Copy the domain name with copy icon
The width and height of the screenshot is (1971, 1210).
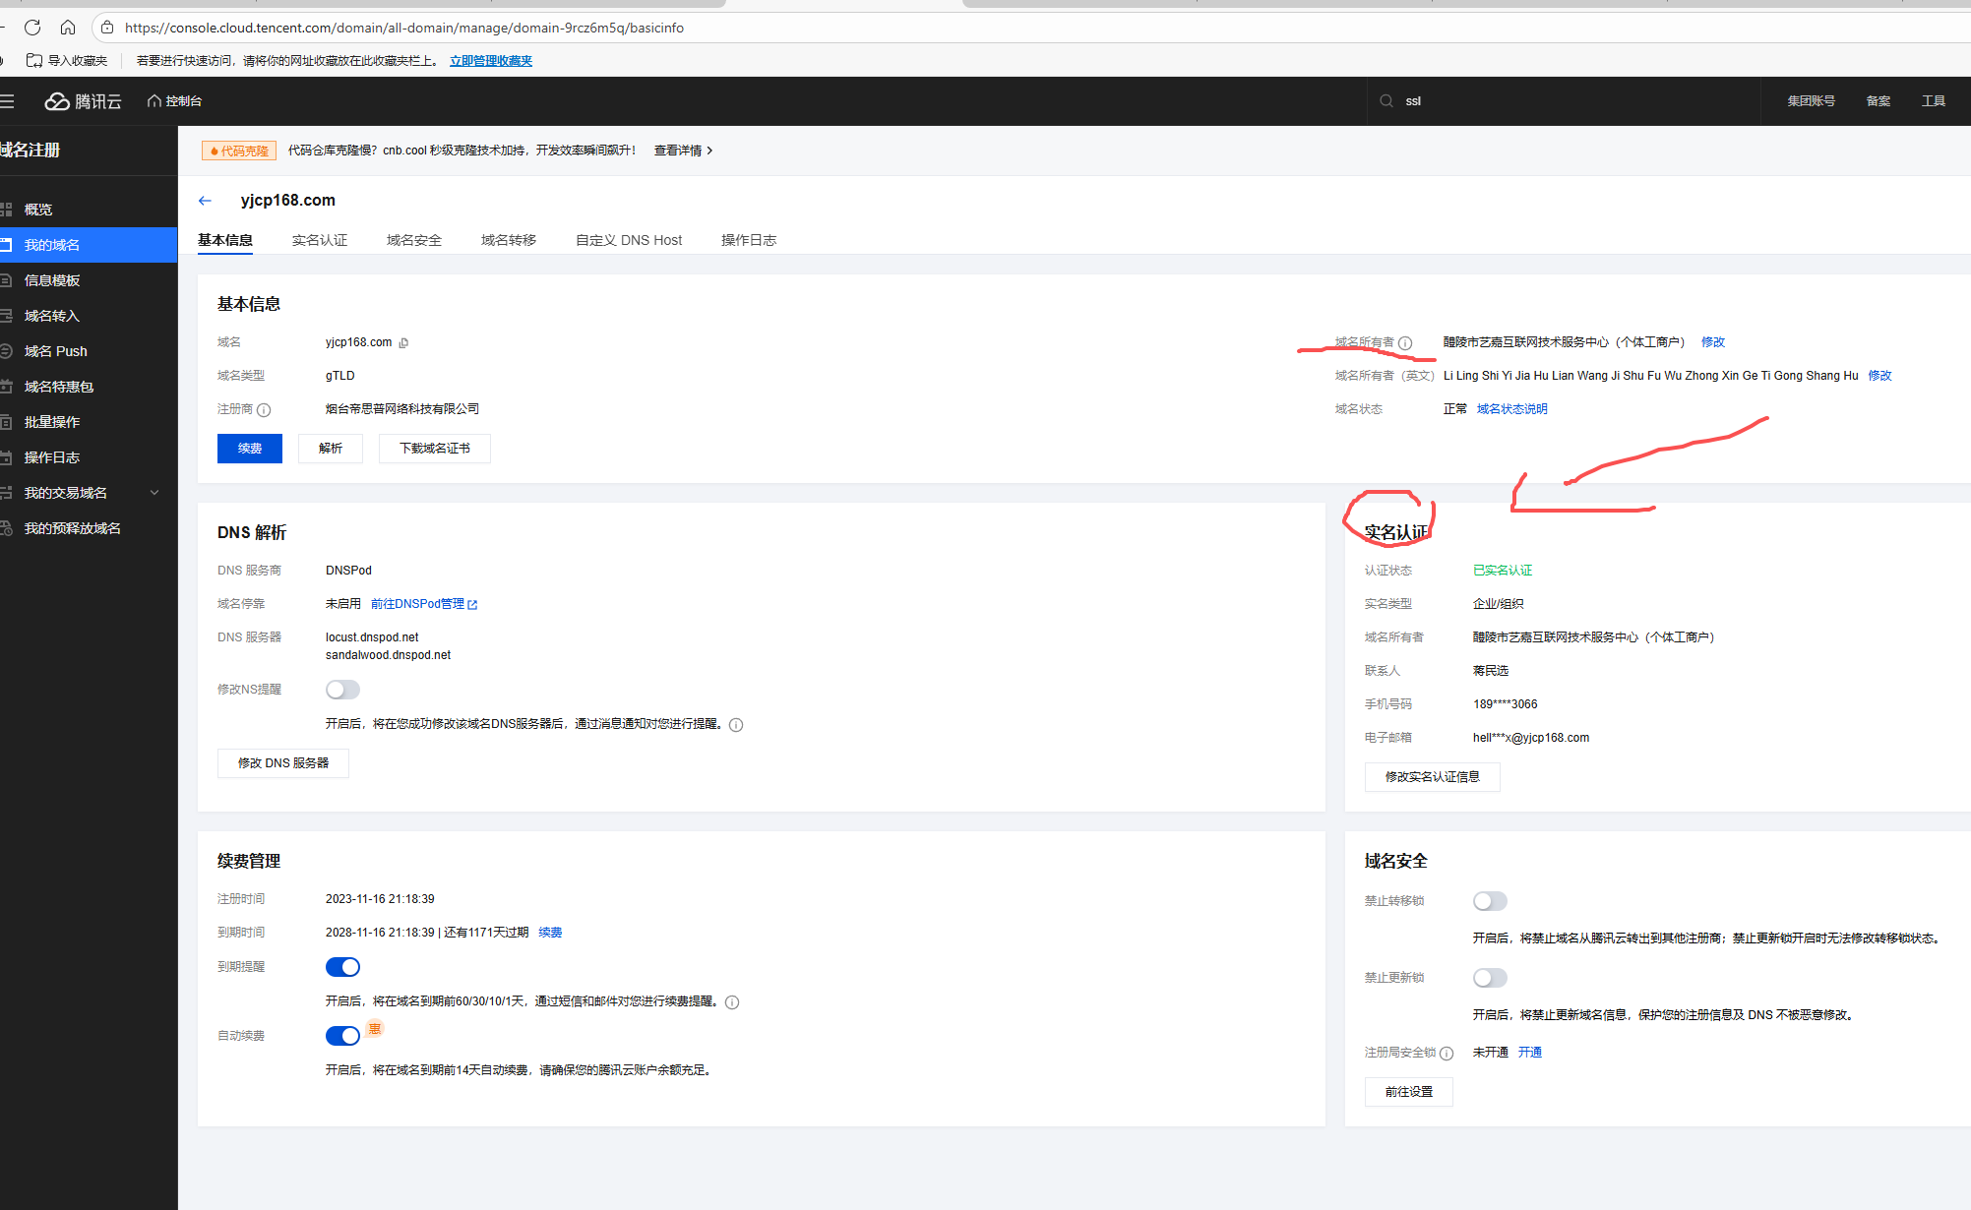pos(403,343)
